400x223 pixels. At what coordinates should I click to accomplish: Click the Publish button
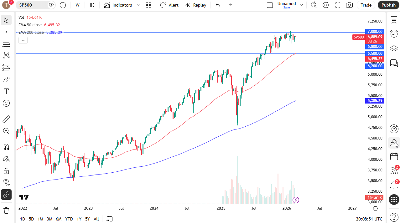[x=388, y=5]
